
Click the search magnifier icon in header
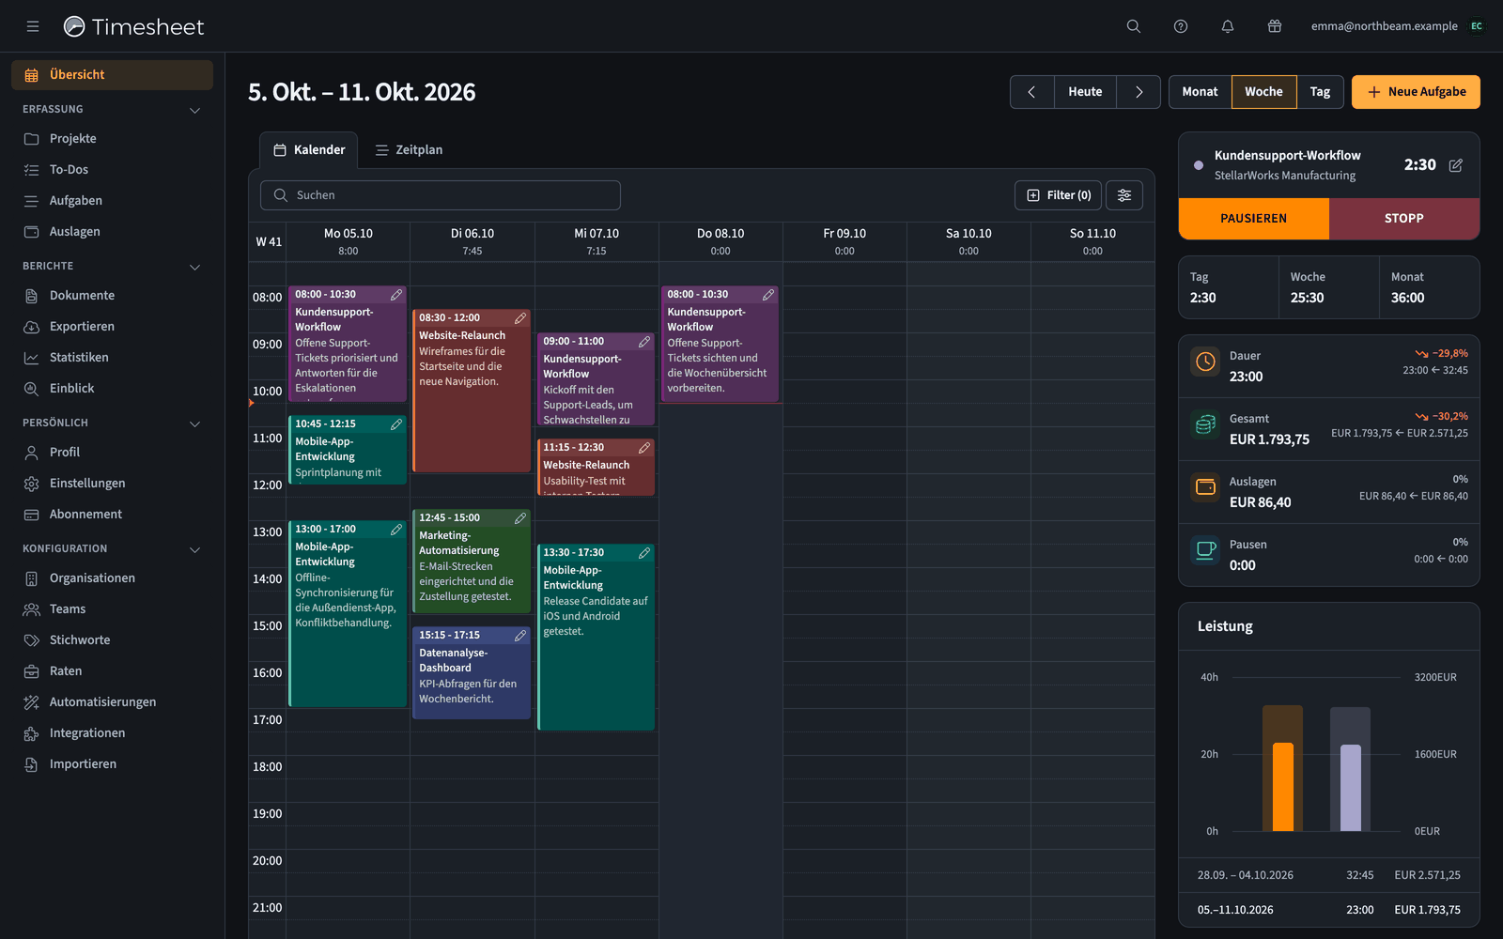(1134, 26)
